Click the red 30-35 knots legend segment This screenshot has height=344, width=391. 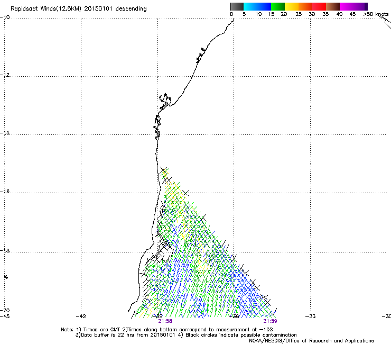319,6
